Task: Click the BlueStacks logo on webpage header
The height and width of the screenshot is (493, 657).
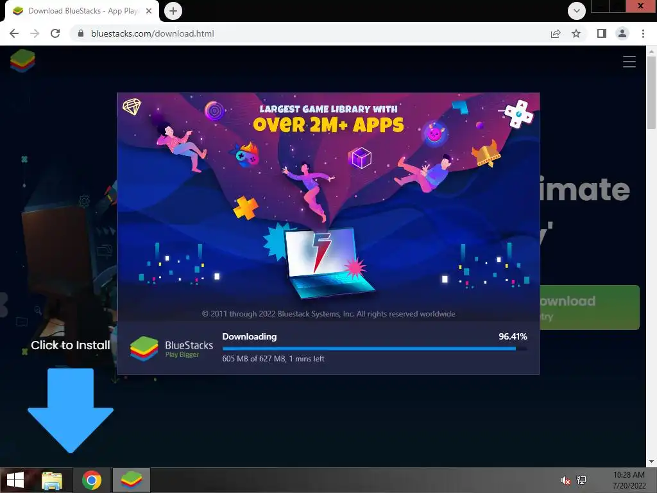Action: click(x=22, y=61)
